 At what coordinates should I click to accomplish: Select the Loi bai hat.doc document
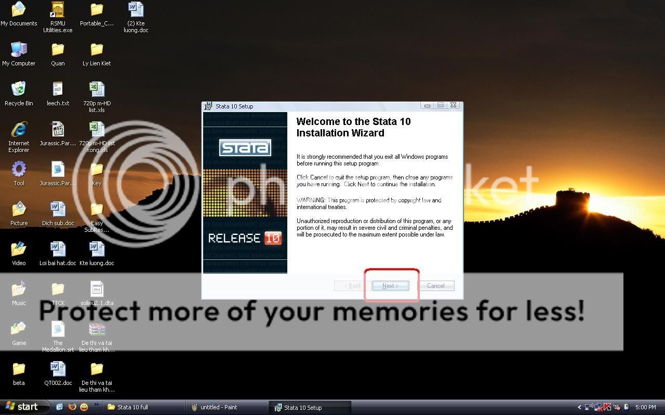point(58,254)
